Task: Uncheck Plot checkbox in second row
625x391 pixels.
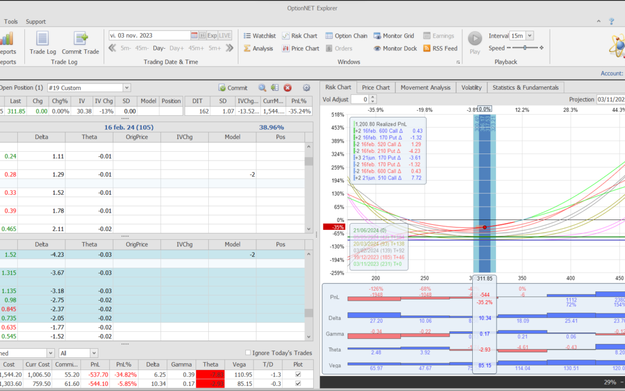Action: point(298,383)
